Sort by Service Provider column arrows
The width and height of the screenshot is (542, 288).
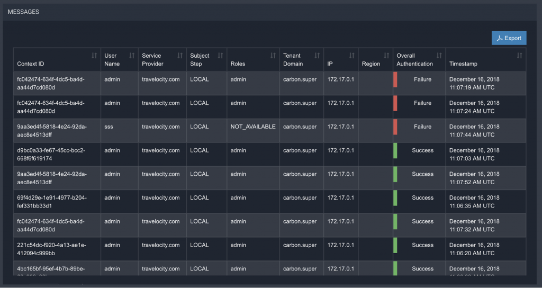click(180, 56)
